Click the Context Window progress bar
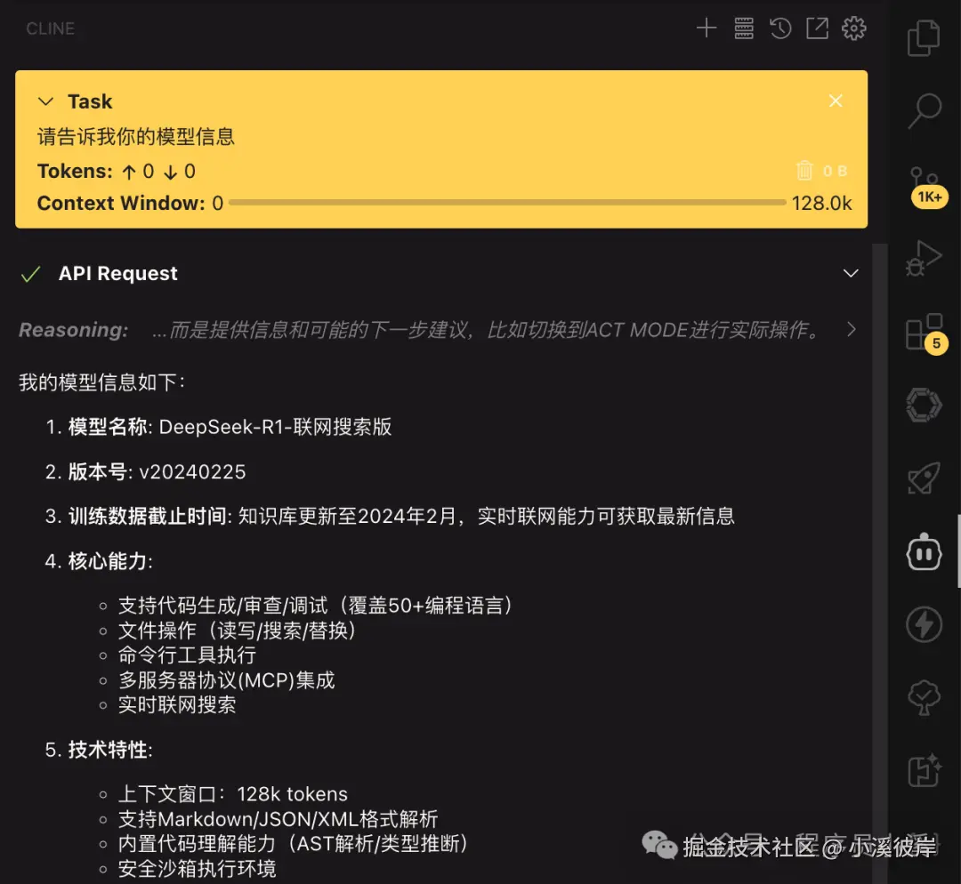 (507, 202)
